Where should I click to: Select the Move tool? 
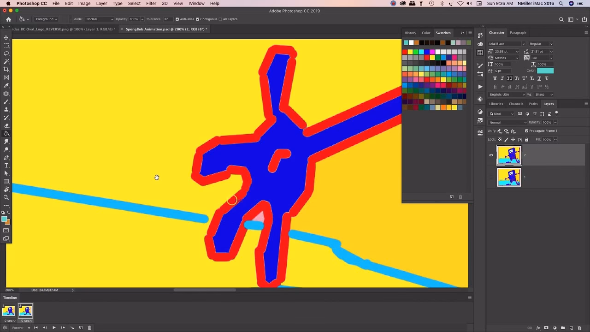[x=6, y=38]
